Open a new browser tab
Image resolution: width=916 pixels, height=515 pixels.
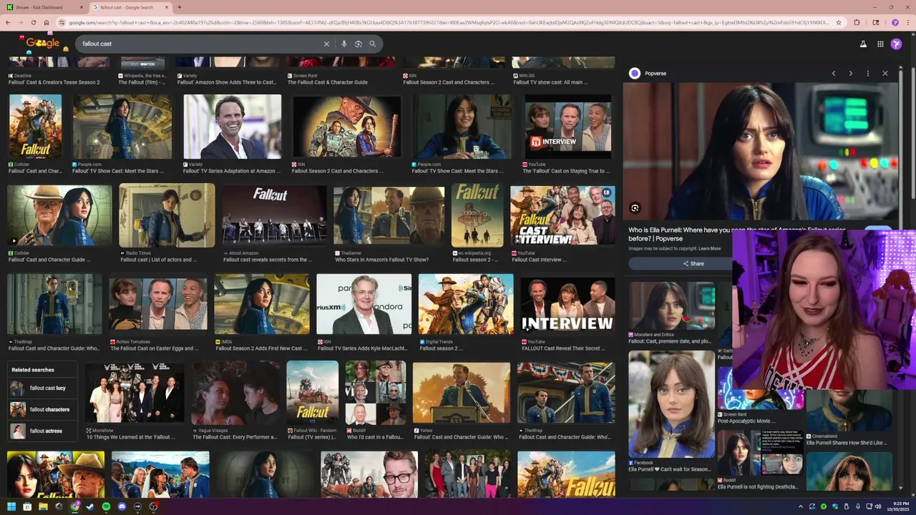[x=179, y=7]
